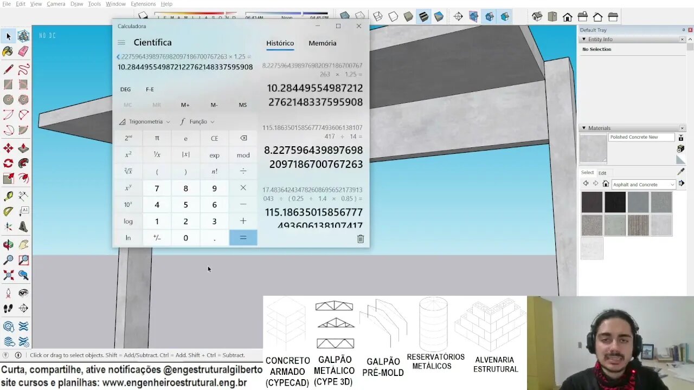Click the MS memory store button

(243, 105)
